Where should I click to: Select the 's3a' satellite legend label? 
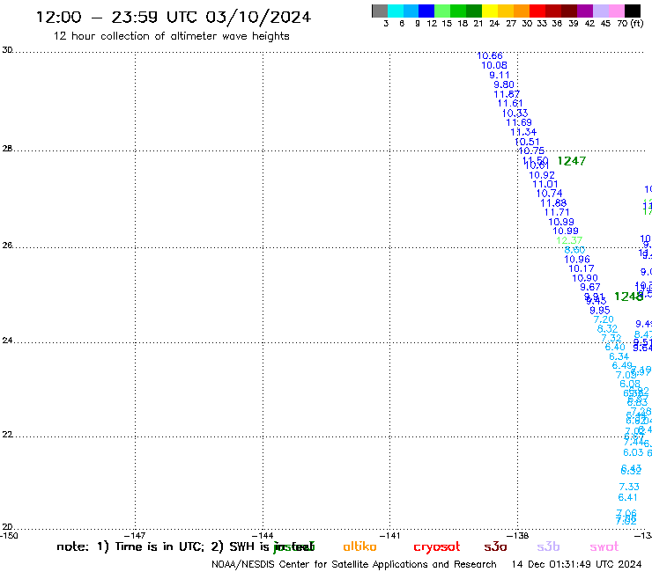tap(495, 546)
